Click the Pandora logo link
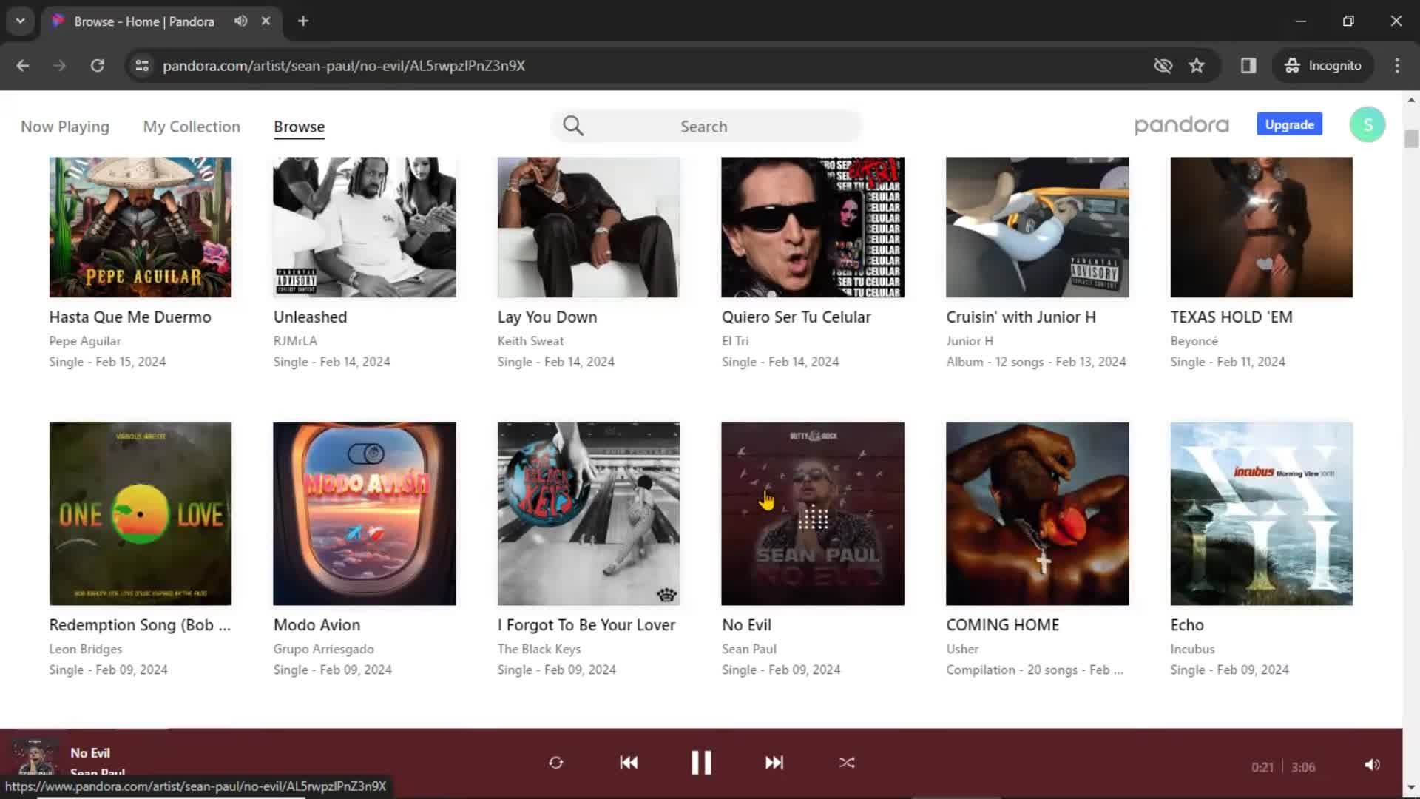Viewport: 1420px width, 799px height. 1182,125
